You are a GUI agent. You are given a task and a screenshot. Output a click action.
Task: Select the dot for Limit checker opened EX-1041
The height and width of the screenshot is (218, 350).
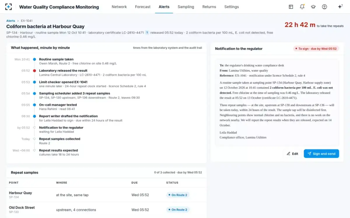coord(34,82)
